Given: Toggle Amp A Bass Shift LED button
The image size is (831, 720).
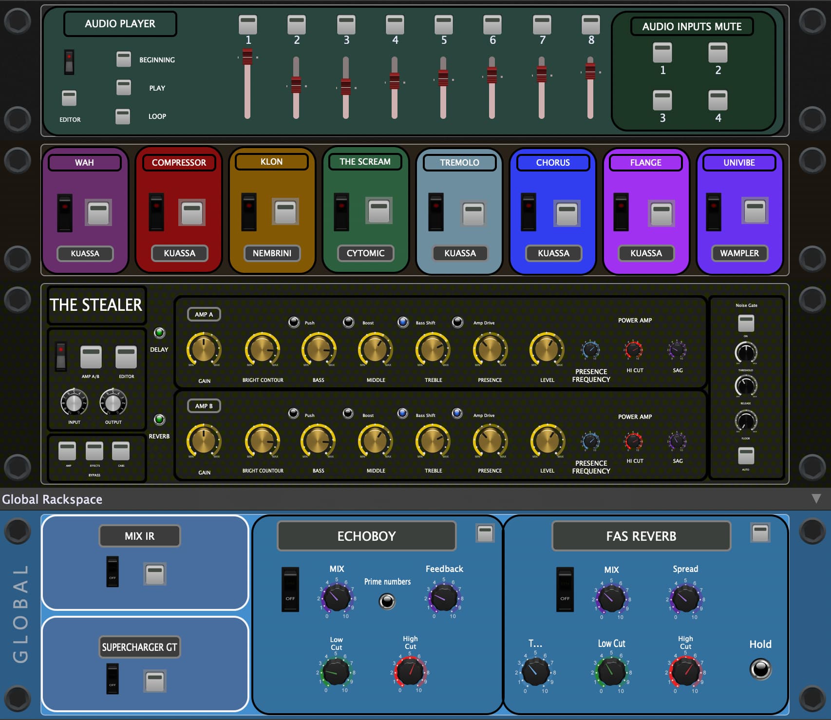Looking at the screenshot, I should [403, 322].
